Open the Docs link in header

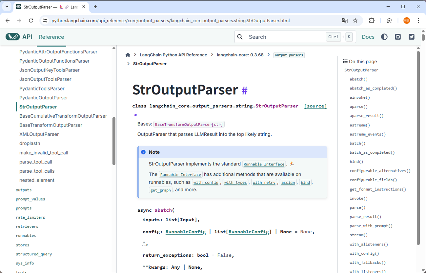click(368, 37)
